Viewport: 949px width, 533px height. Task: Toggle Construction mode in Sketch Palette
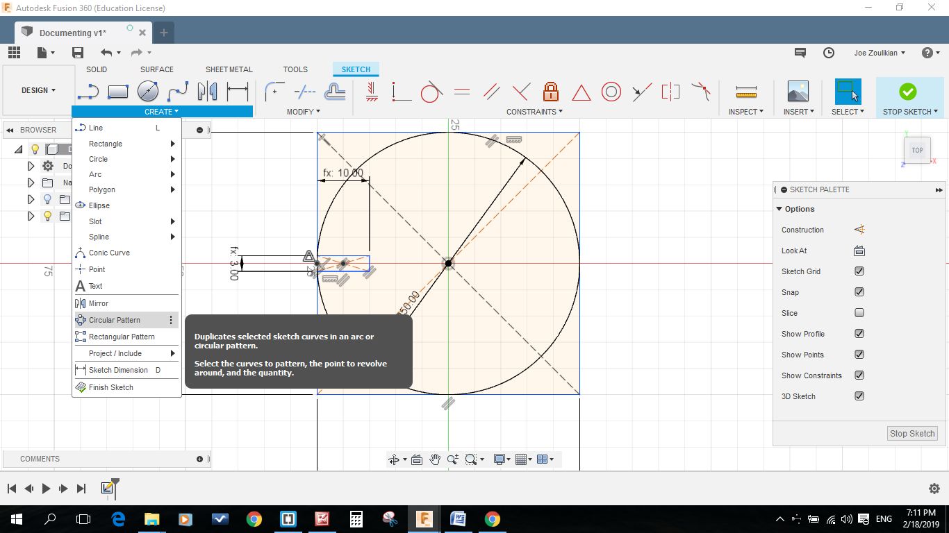(859, 230)
